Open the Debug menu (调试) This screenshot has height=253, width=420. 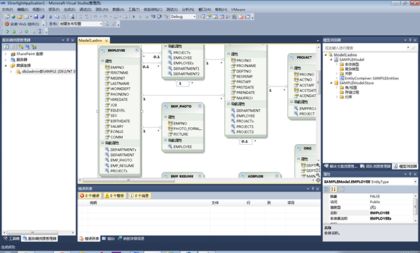[x=85, y=9]
